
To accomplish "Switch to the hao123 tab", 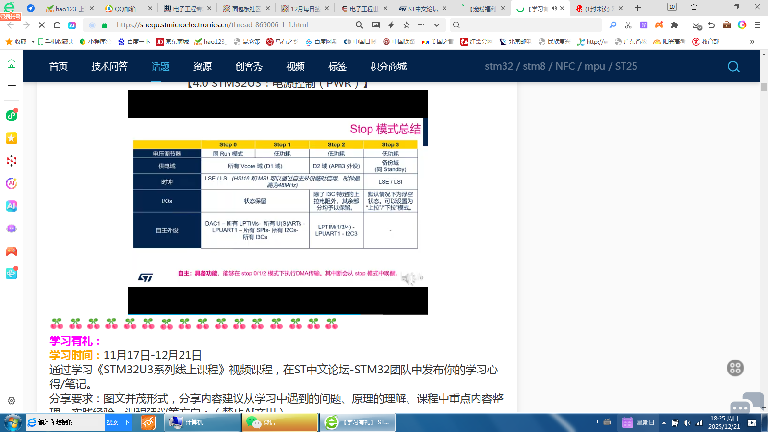I will 70,9.
